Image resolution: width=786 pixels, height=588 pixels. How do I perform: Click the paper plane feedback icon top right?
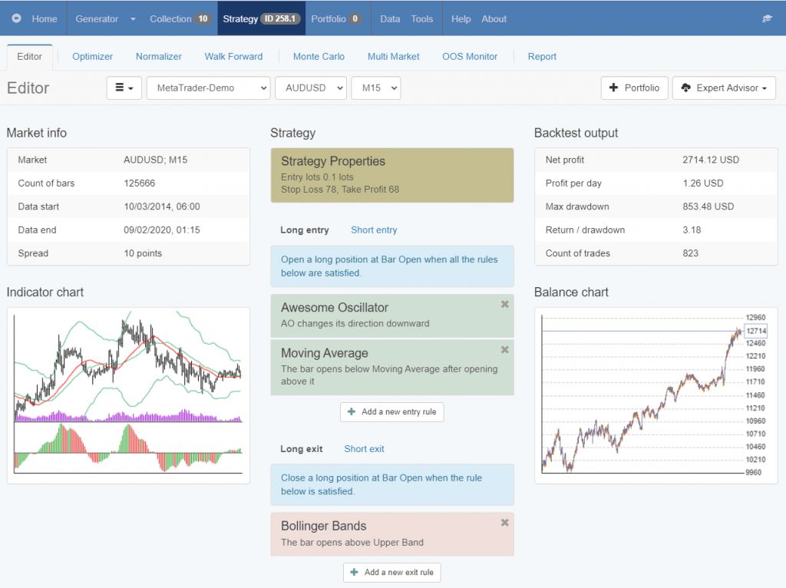[x=767, y=18]
